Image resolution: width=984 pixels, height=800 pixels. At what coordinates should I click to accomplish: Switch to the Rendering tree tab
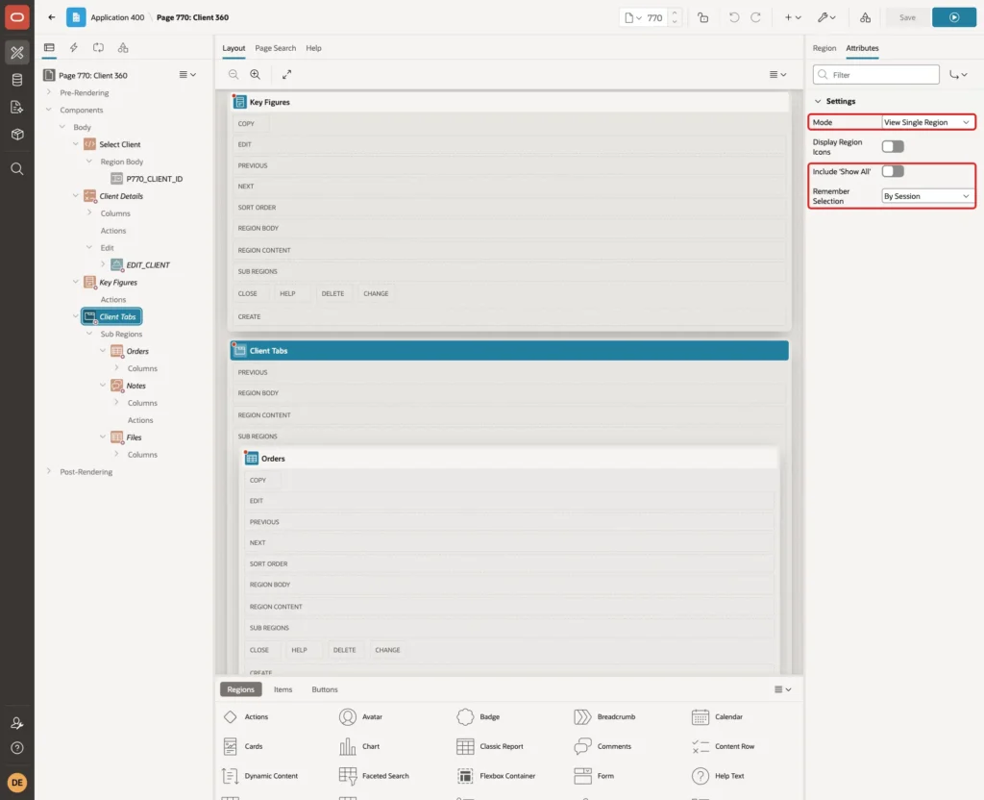point(49,48)
